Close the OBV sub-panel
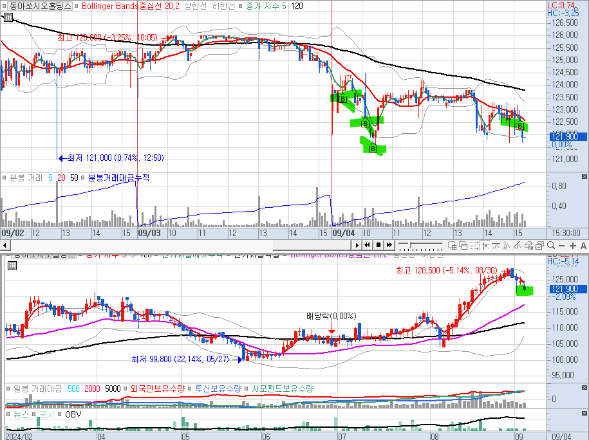The image size is (589, 440). 584,413
